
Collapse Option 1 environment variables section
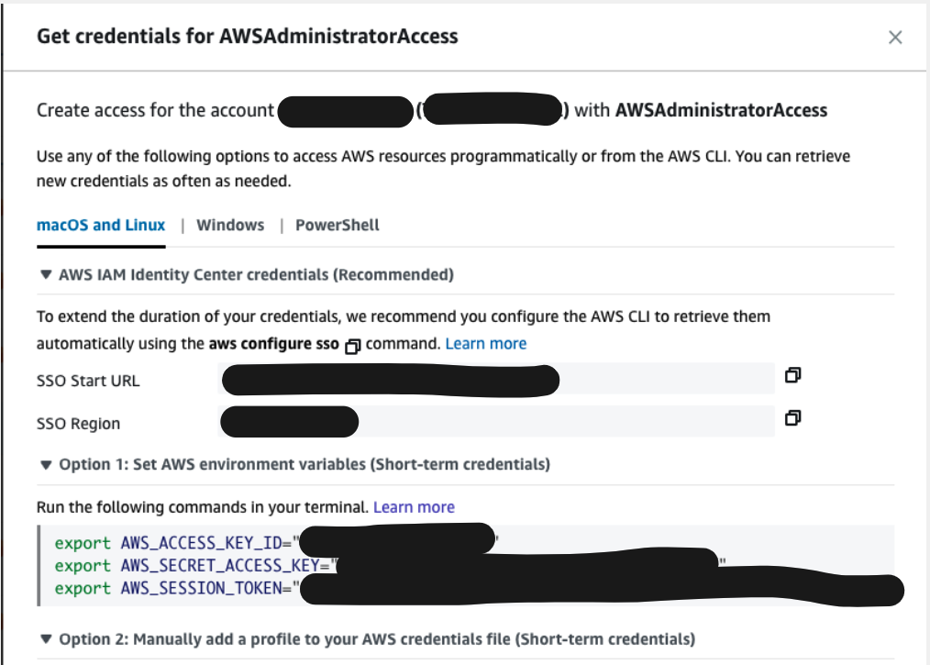pos(44,464)
